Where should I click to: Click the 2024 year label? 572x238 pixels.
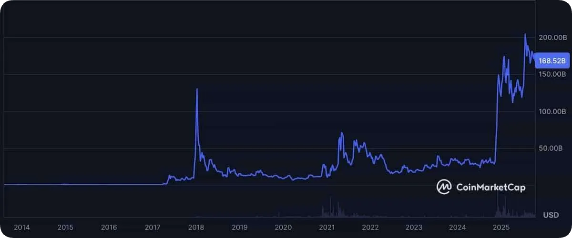[457, 228]
